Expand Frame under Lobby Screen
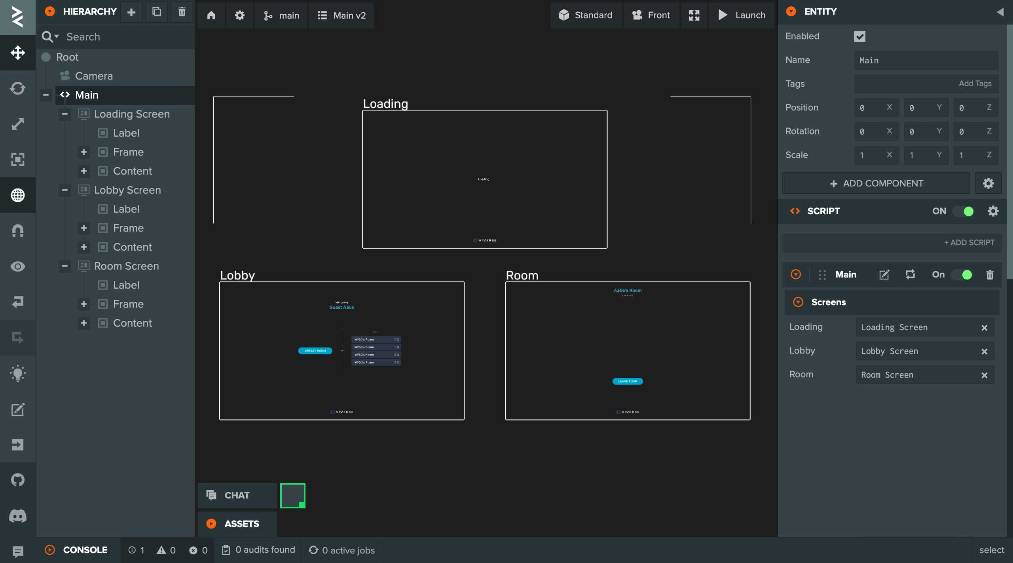Image resolution: width=1013 pixels, height=563 pixels. 84,228
